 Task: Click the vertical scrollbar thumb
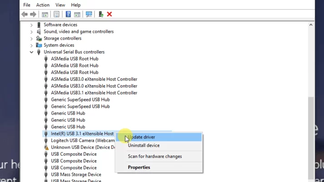(311, 138)
